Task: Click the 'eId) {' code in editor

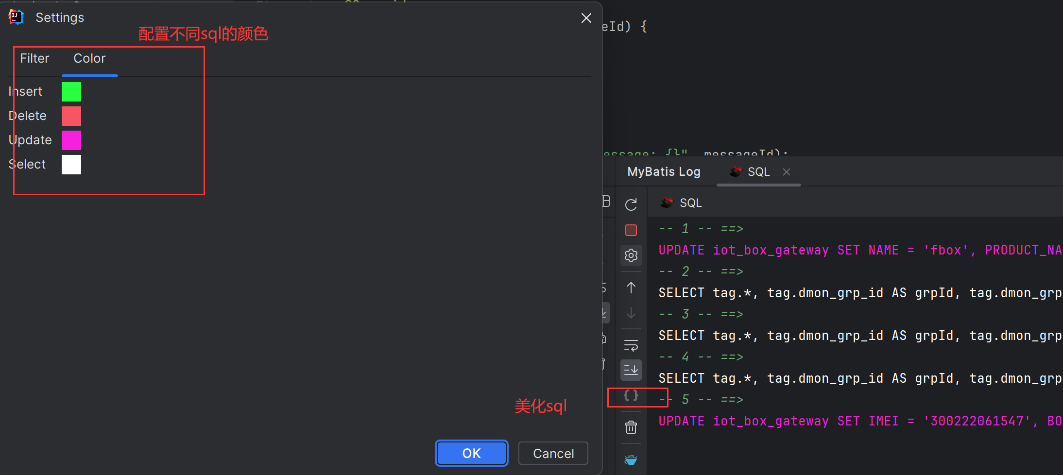Action: [624, 26]
